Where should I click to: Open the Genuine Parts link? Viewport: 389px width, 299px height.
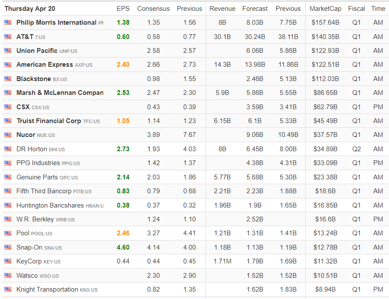(37, 177)
